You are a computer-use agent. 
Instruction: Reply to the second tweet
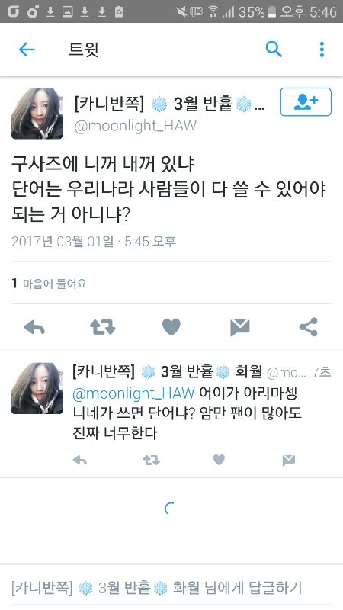pos(80,461)
